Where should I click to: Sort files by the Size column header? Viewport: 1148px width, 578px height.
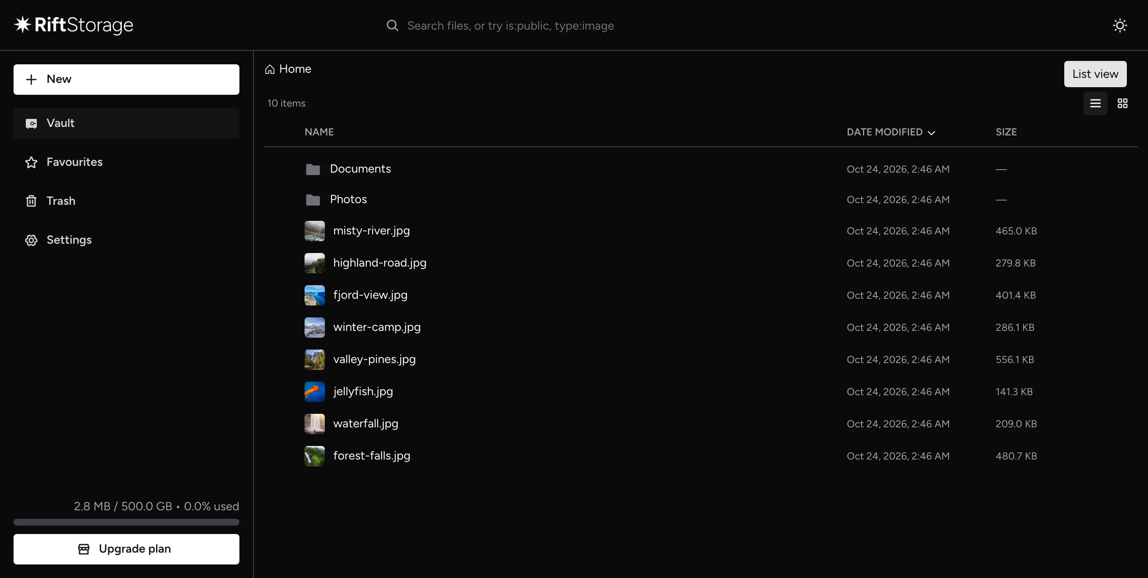[1006, 132]
